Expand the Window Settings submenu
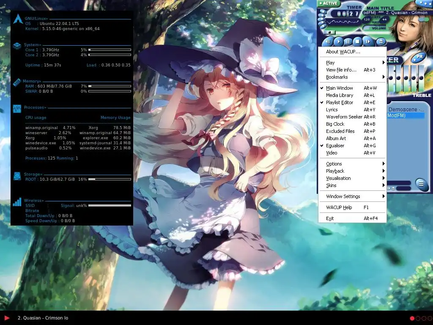The height and width of the screenshot is (325, 433). coord(352,196)
